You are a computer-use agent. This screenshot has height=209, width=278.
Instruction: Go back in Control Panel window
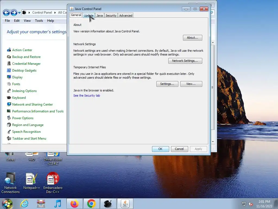(7, 13)
